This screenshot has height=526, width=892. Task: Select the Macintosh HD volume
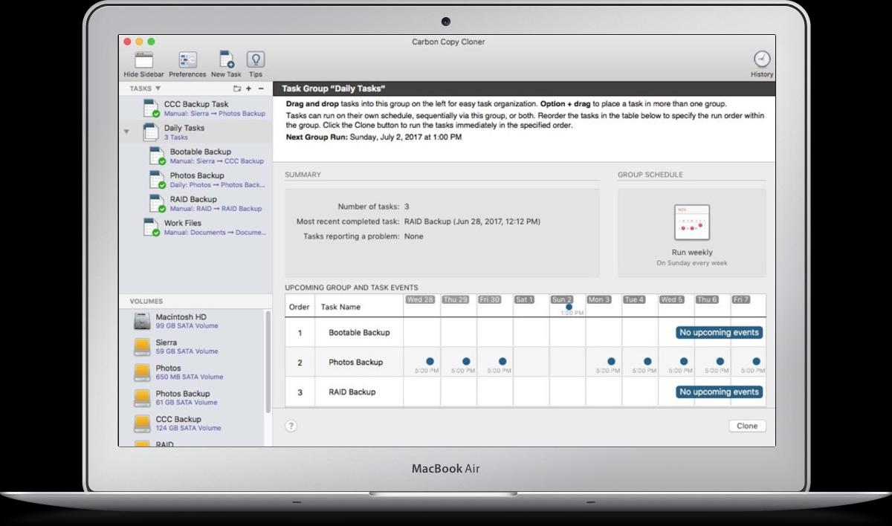[x=192, y=321]
